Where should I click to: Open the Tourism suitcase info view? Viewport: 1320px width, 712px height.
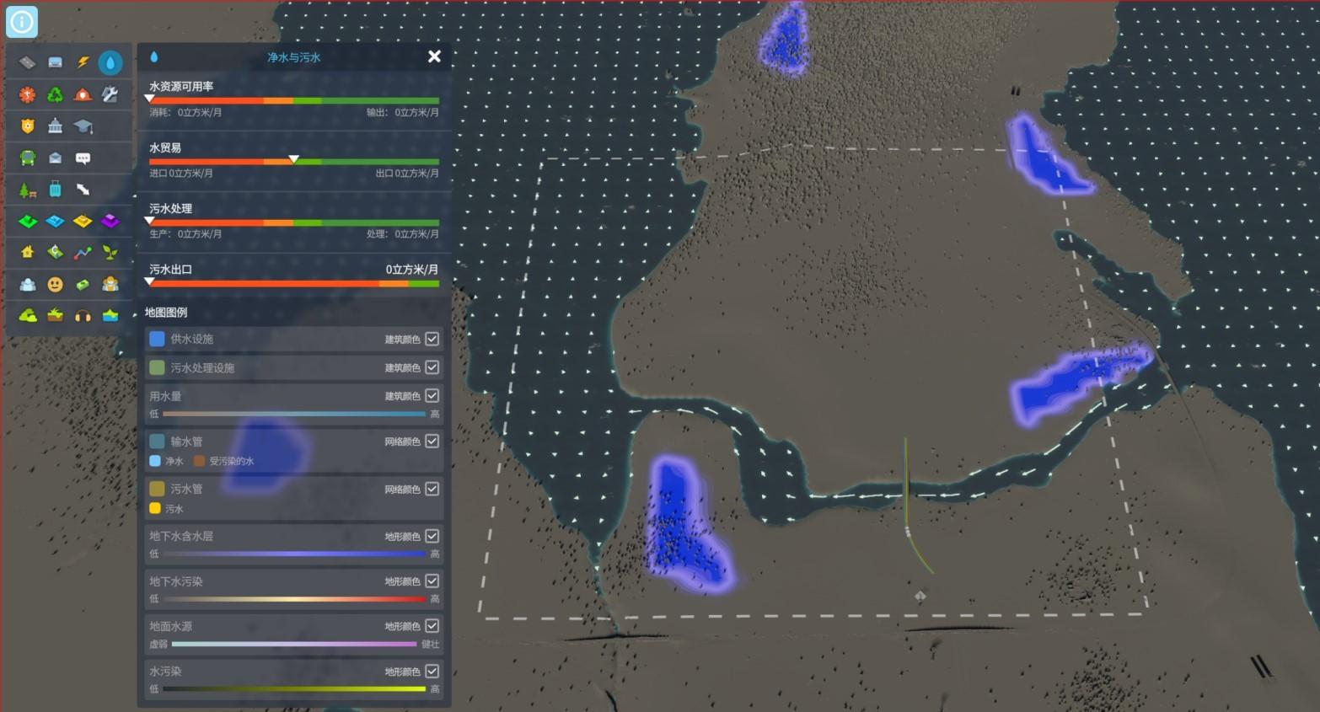click(55, 190)
